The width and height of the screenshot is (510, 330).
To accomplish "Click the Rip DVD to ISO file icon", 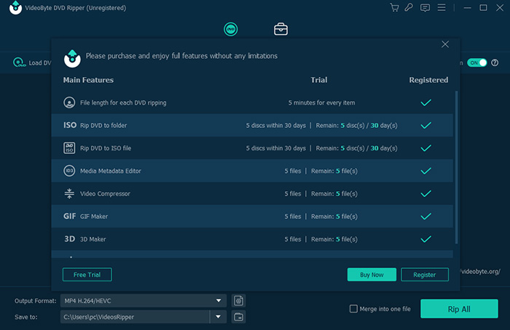I will coord(69,148).
